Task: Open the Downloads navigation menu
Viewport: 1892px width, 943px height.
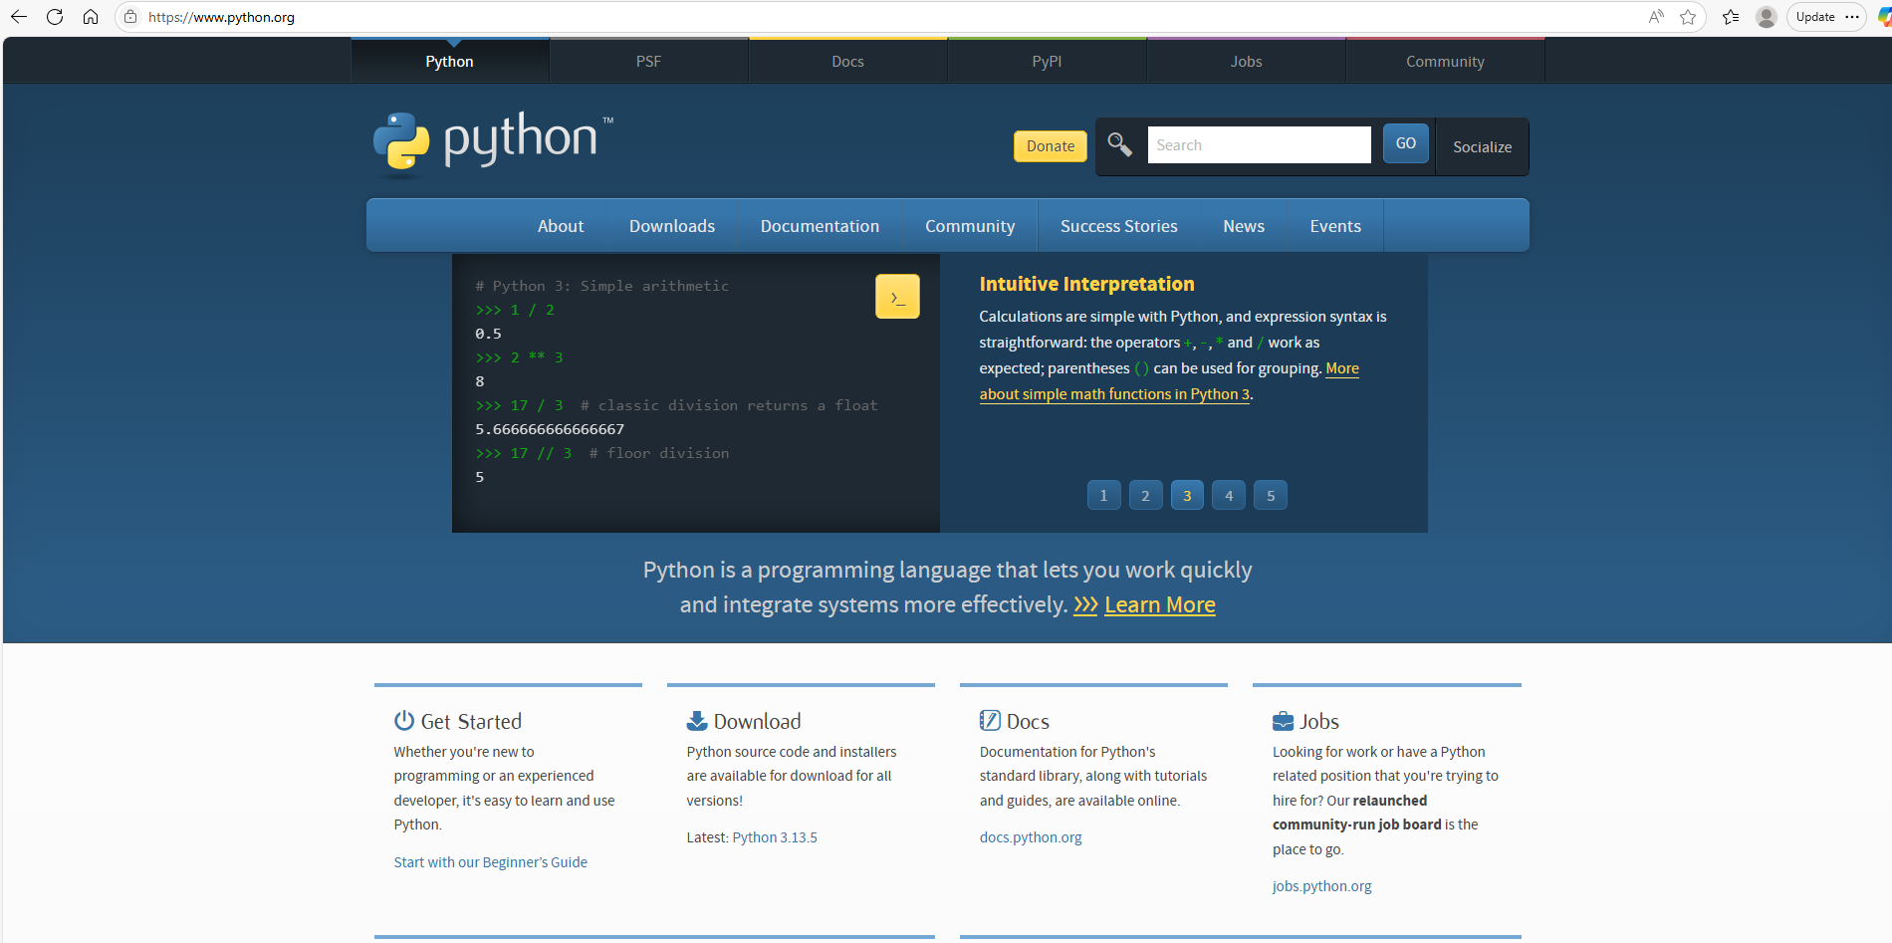Action: (x=672, y=226)
